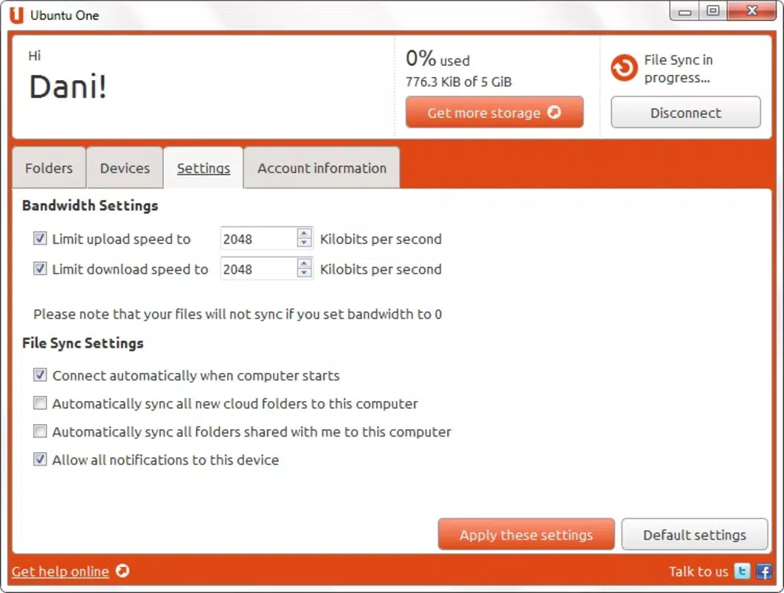The image size is (784, 593).
Task: Click the 0% used storage text
Action: (438, 59)
